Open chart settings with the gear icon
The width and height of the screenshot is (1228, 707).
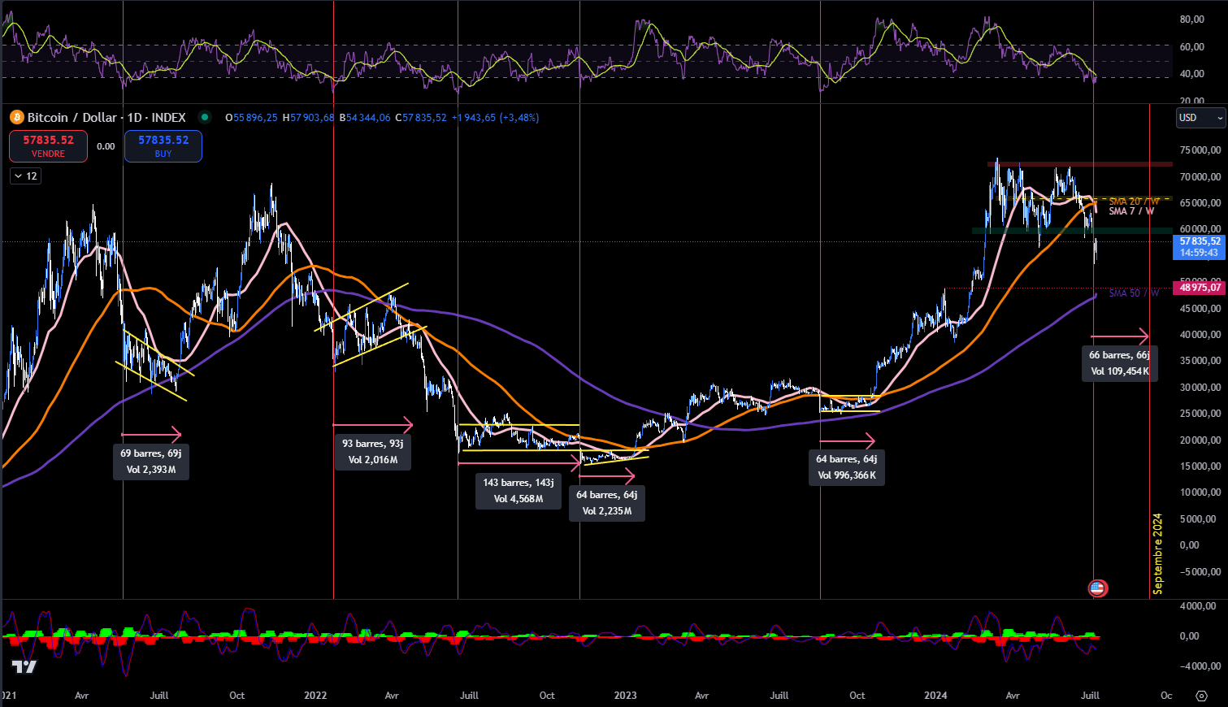pos(1201,696)
